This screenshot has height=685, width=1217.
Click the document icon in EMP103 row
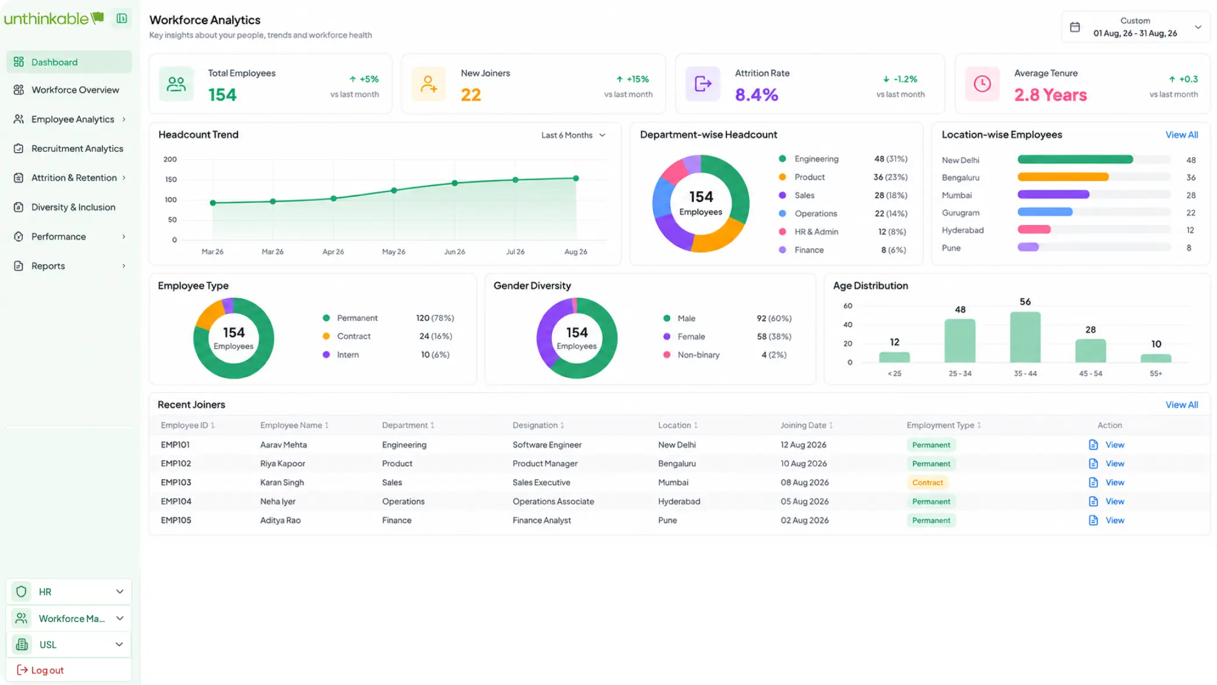coord(1093,483)
